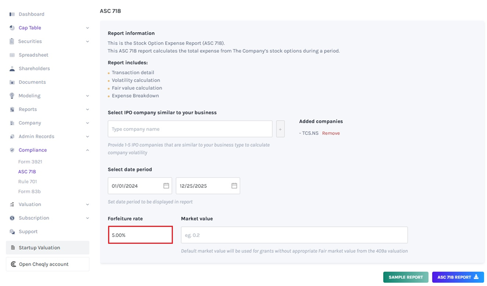Click the Dashboard icon in sidebar
Screen dimensions: 487x286
[12, 14]
